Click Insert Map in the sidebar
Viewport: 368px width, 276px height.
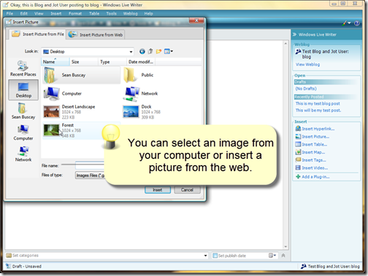(310, 152)
